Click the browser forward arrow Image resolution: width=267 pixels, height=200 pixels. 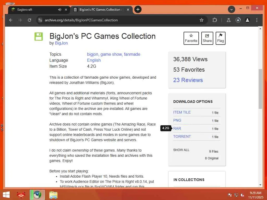[20, 20]
